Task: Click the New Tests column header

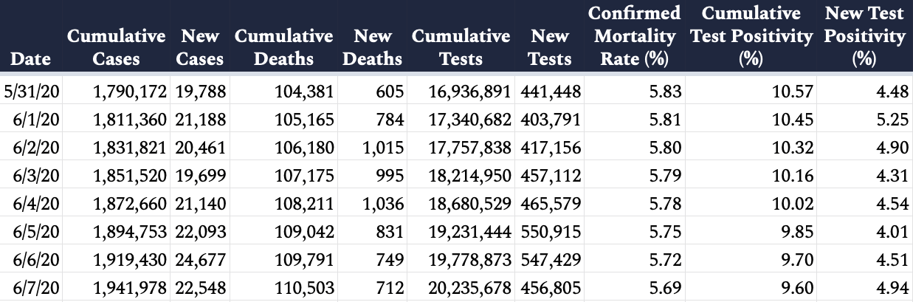Action: tap(550, 47)
